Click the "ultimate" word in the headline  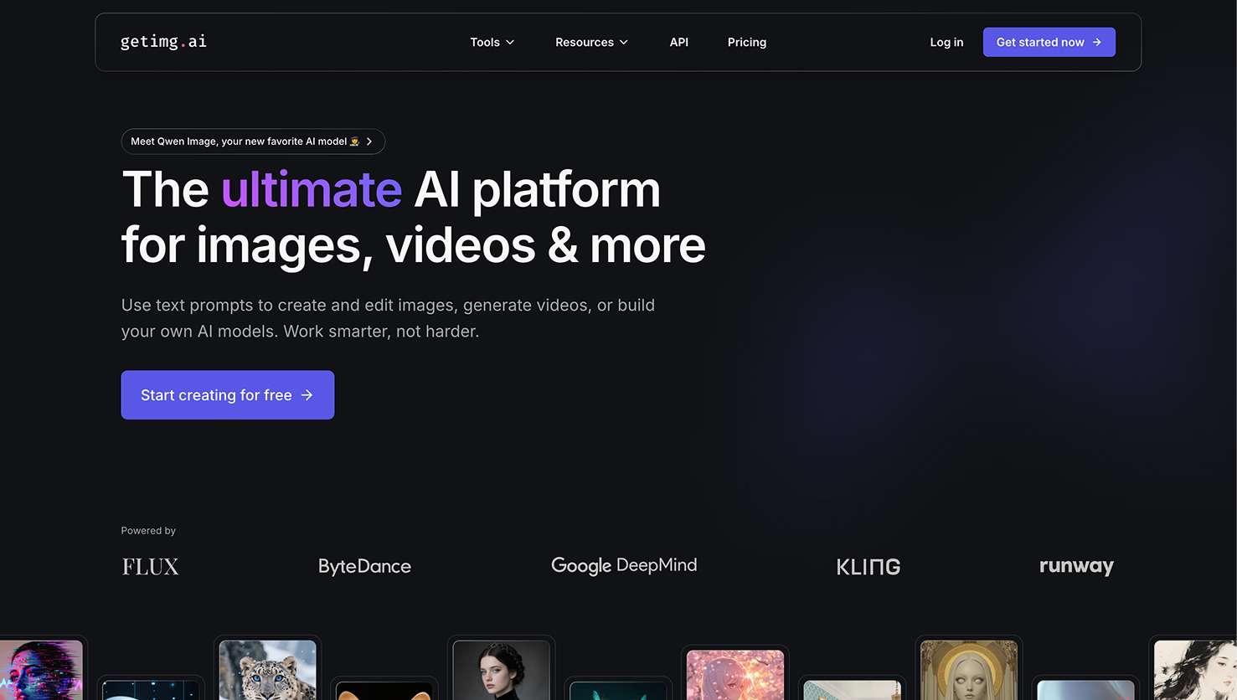tap(312, 189)
